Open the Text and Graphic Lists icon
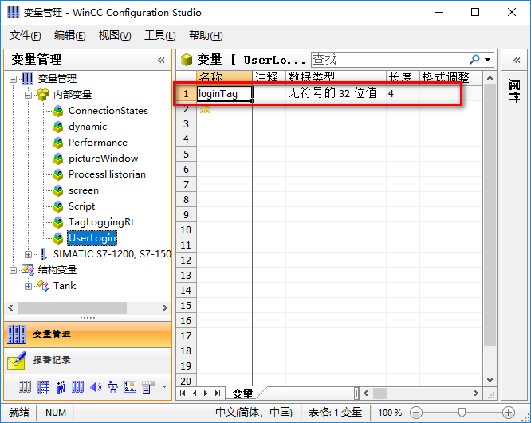 (x=131, y=386)
